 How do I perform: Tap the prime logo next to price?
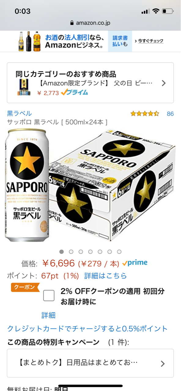coord(135,263)
